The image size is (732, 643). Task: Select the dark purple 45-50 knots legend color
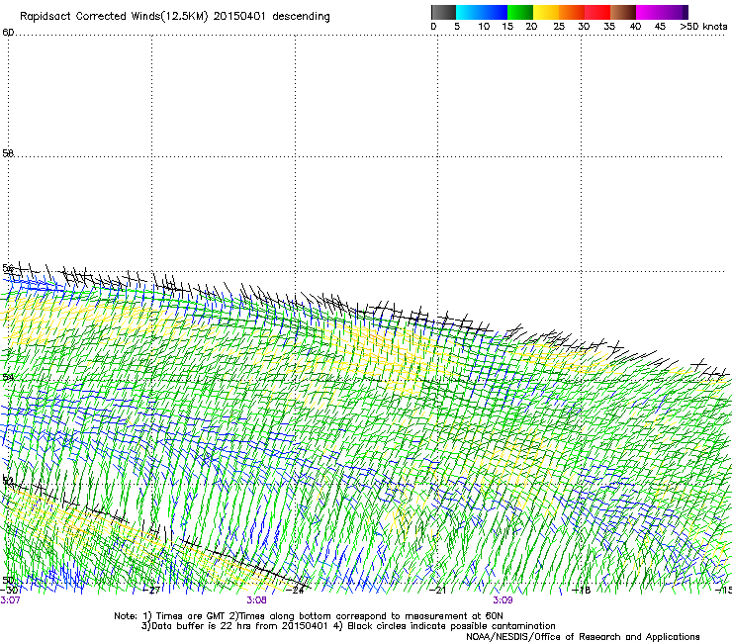point(675,12)
